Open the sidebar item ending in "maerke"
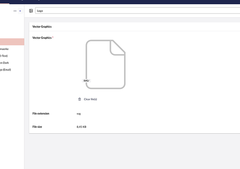Screen dimensions: 240x169 [x=5, y=49]
